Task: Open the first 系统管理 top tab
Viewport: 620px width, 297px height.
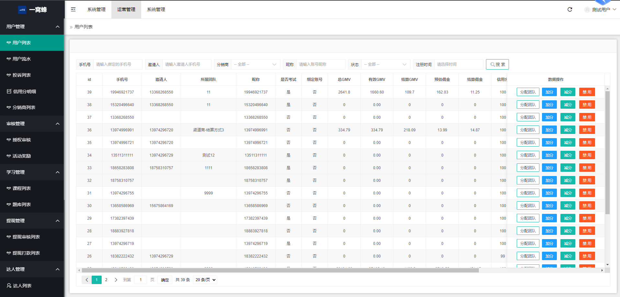Action: coord(96,9)
